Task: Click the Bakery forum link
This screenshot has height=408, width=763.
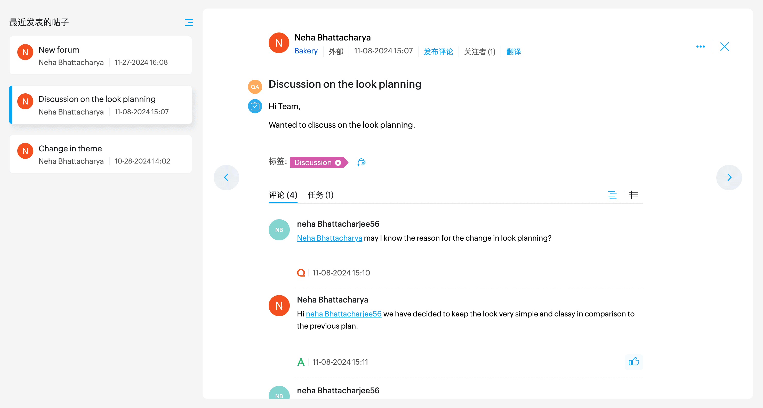Action: coord(306,51)
